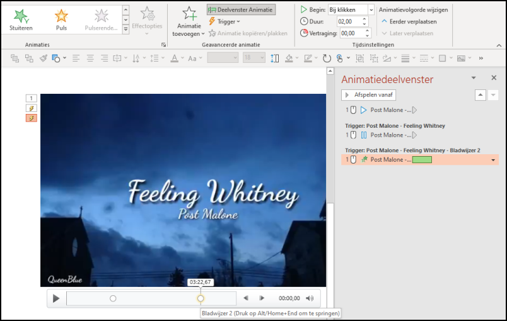Screen dimensions: 507x321
Task: Click the Vertraging value field
Action: click(352, 33)
